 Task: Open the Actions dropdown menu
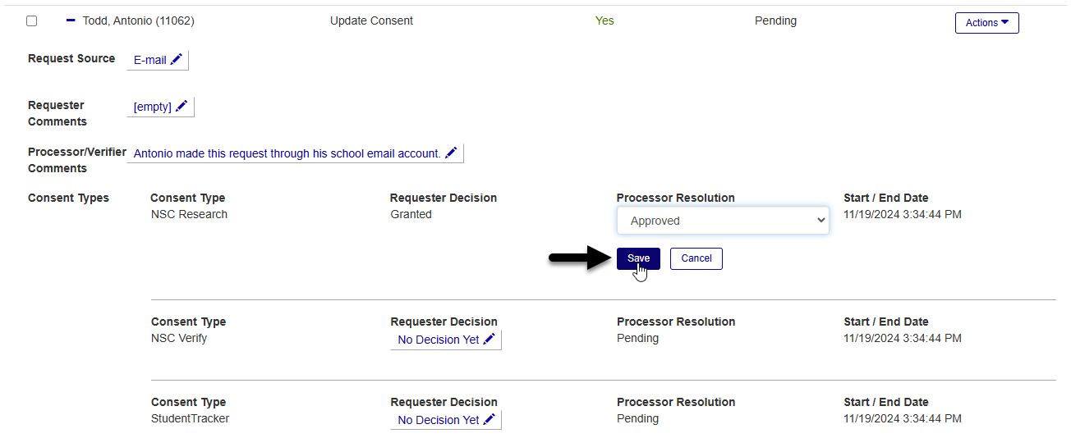point(986,23)
